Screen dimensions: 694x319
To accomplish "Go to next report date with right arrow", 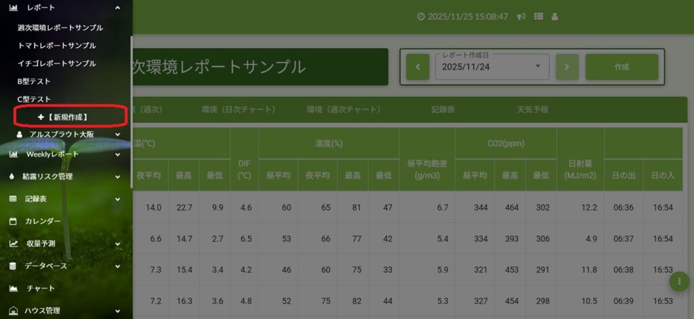I will (x=567, y=67).
